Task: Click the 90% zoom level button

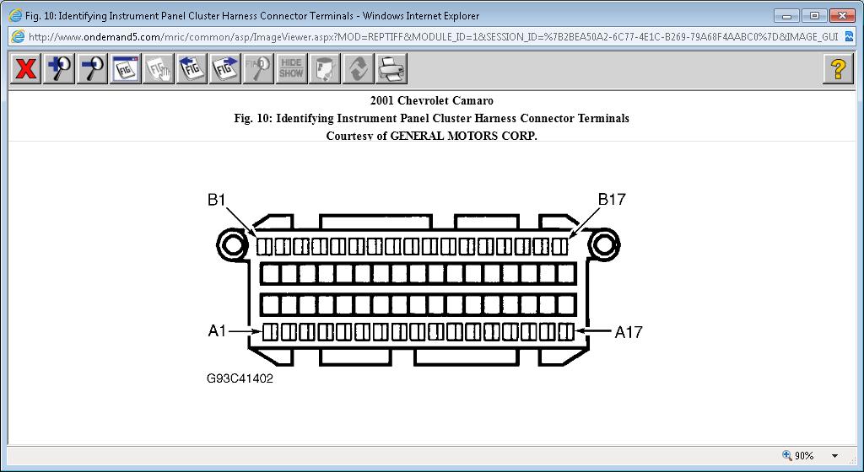Action: 798,455
